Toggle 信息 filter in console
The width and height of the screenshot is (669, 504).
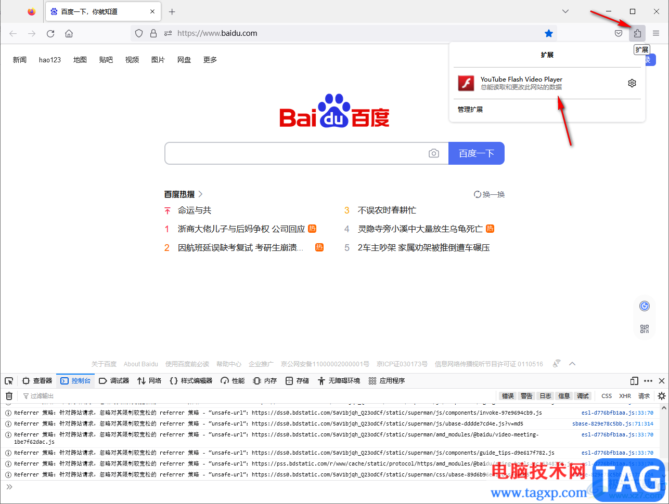tap(564, 396)
